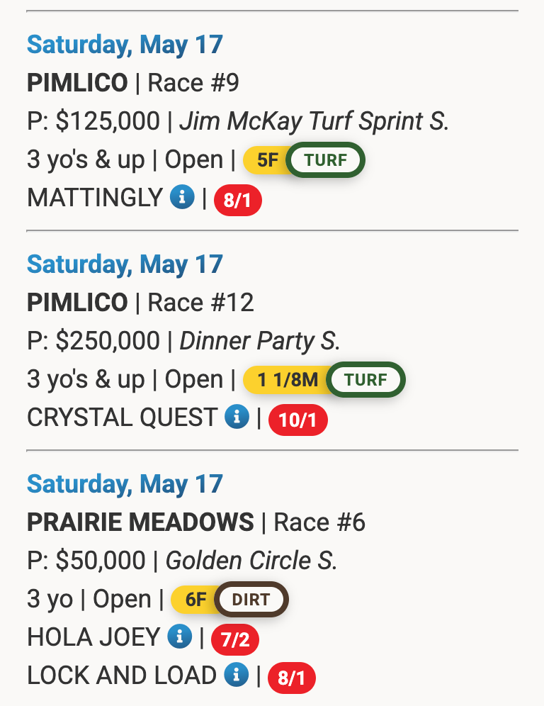
Task: Click the 7/2 odds badge for HOLA JOEY
Action: click(x=235, y=640)
